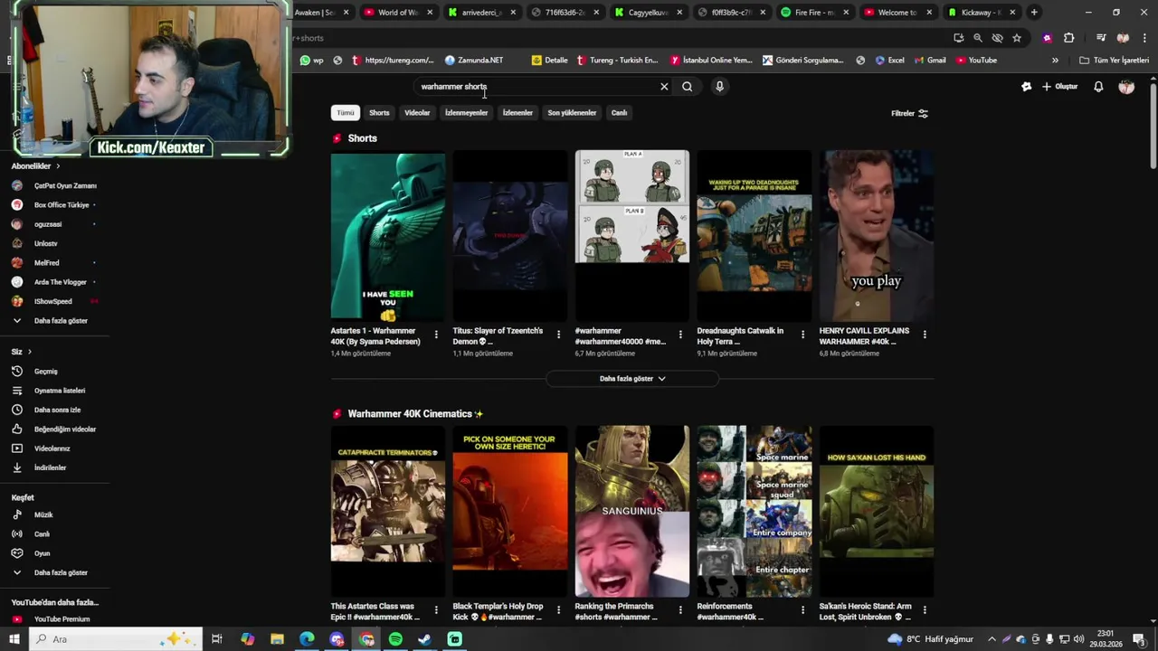Screen dimensions: 1158x651
Task: Switch to World of Warcraft browser tab
Action: pos(396,13)
